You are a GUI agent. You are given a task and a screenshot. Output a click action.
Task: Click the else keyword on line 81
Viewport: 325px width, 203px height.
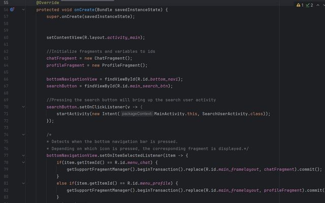(x=61, y=183)
